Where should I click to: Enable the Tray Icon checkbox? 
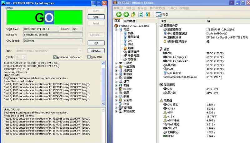(x=89, y=57)
